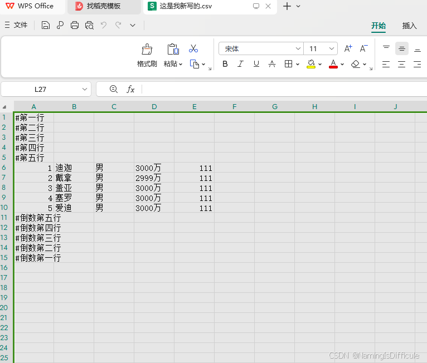The height and width of the screenshot is (363, 427).
Task: Click the Print icon
Action: coord(75,25)
